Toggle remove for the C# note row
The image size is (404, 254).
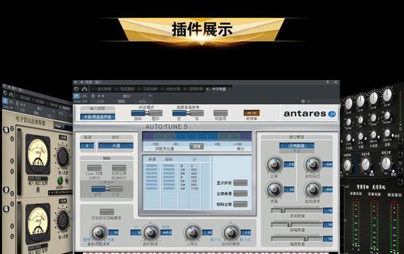click(x=169, y=170)
